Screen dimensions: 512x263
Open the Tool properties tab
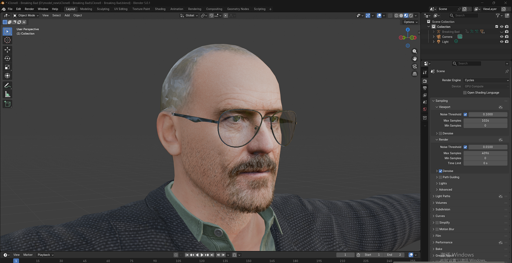[425, 72]
